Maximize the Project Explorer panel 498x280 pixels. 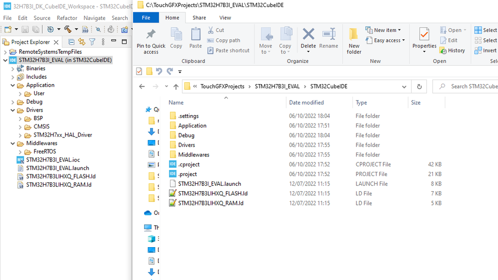pyautogui.click(x=124, y=41)
